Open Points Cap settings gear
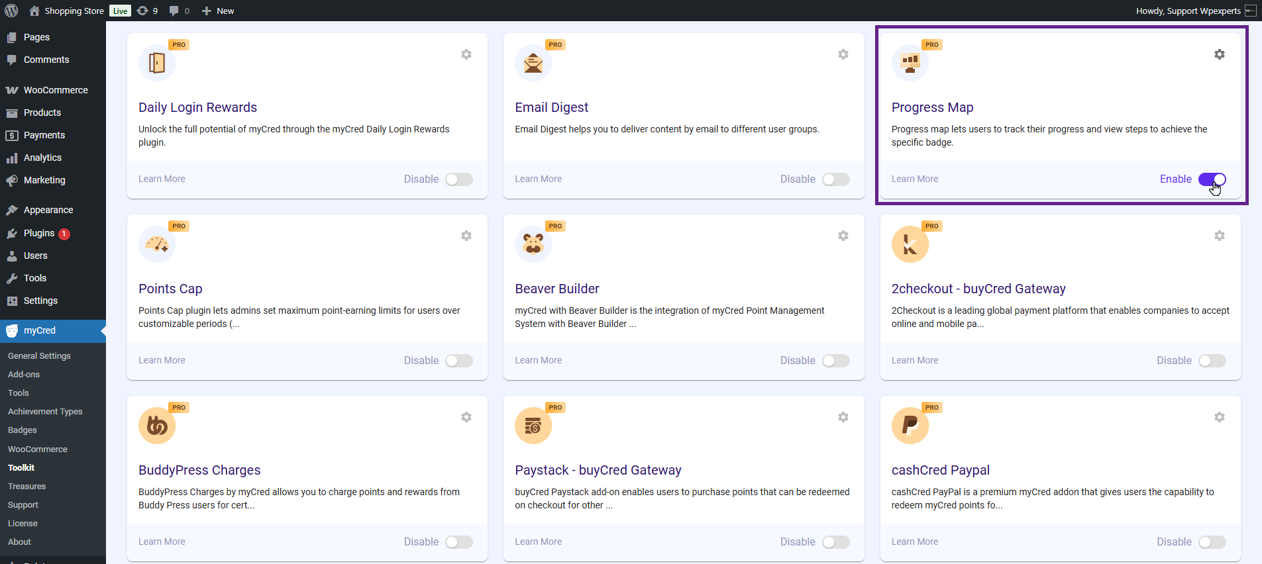 tap(466, 236)
